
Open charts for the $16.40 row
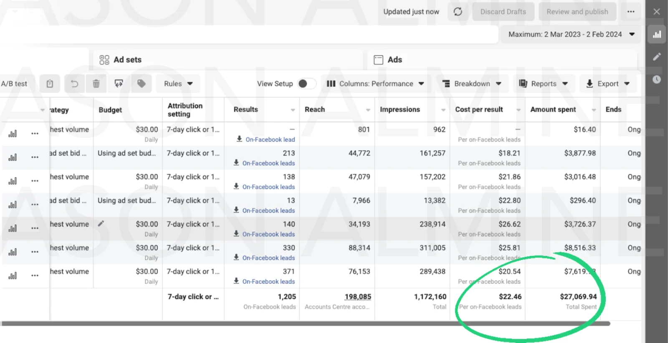coord(13,134)
